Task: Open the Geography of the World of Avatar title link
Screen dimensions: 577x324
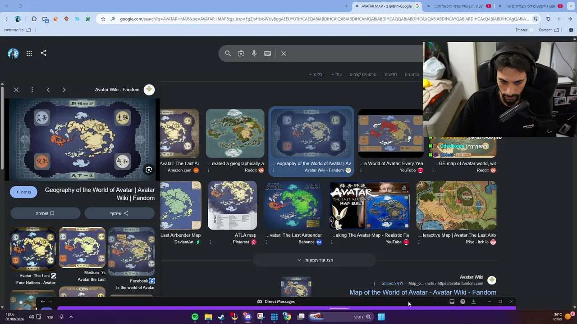Action: click(100, 194)
